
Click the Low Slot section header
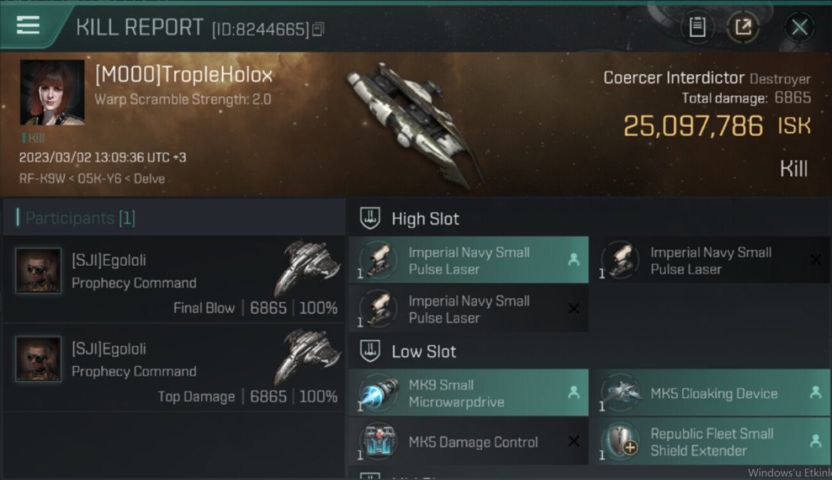coord(424,351)
